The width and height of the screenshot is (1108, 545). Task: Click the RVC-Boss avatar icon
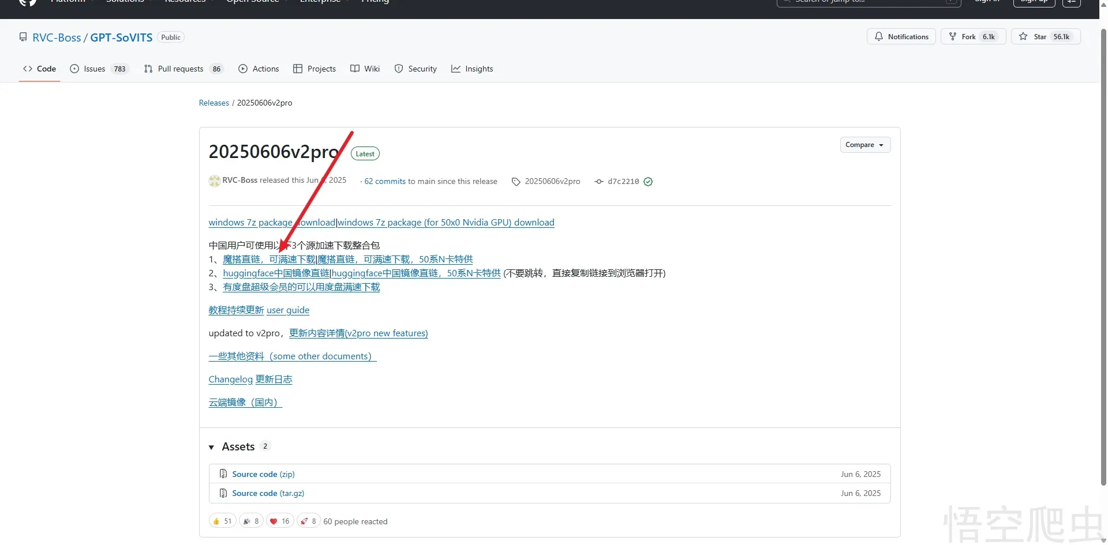[214, 181]
